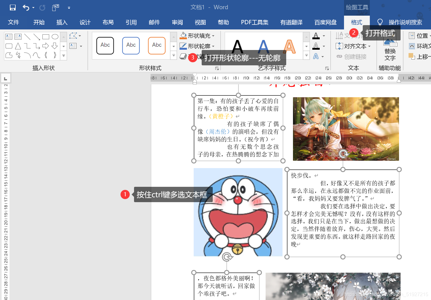The height and width of the screenshot is (300, 431).
Task: Apply the blue outline Abc shape style
Action: coord(131,45)
